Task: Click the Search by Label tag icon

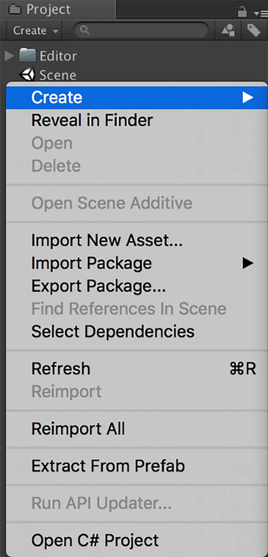Action: (x=253, y=30)
